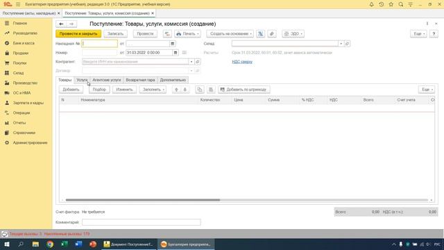The width and height of the screenshot is (444, 250).
Task: Open search magnifier in title bar
Action: [401, 4]
